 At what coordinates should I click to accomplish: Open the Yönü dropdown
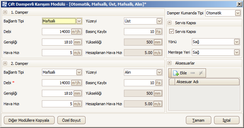pyautogui.click(x=237, y=42)
